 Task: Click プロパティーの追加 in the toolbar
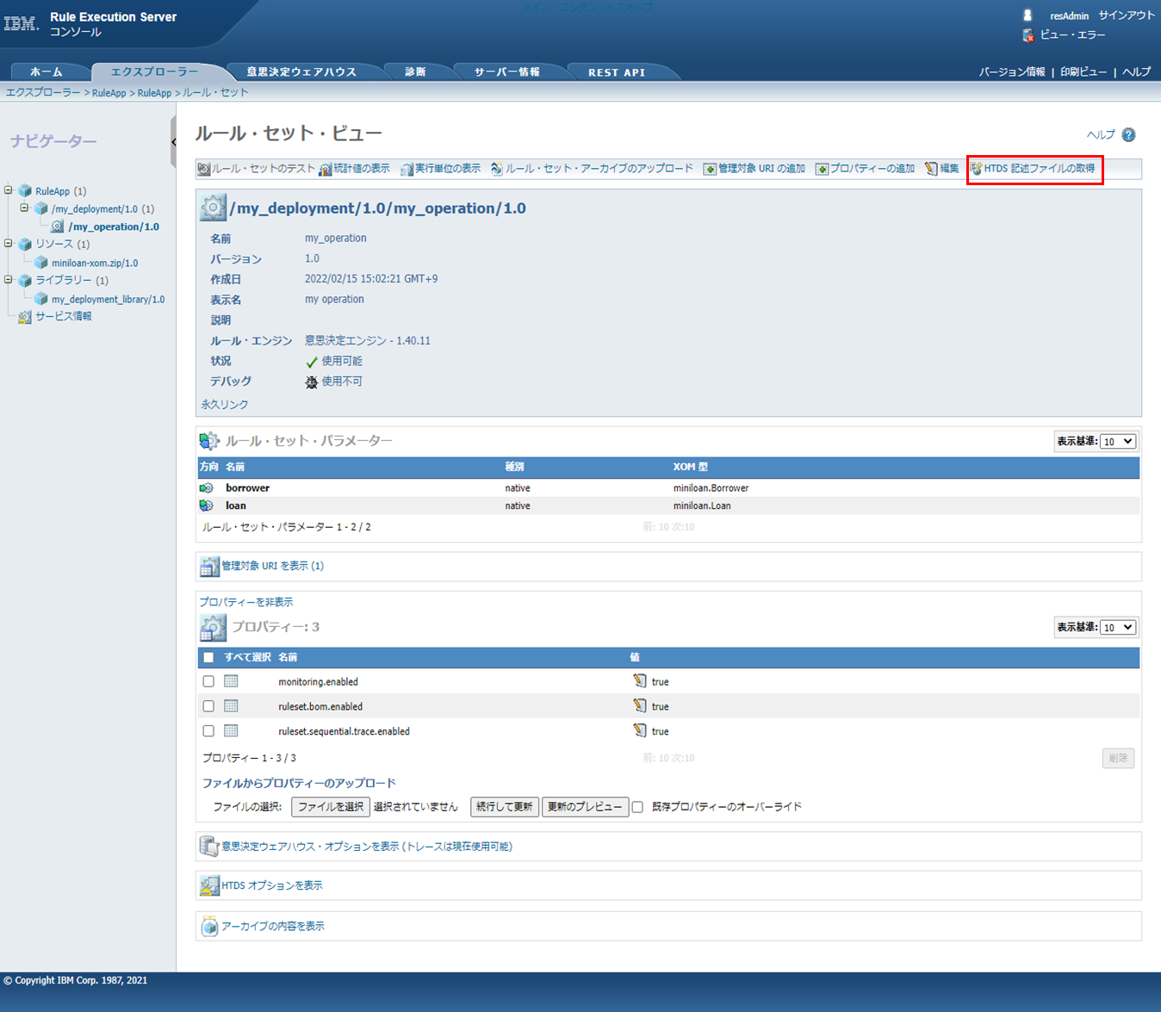[865, 169]
